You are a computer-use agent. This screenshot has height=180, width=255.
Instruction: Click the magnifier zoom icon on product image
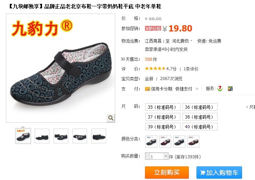click(111, 118)
